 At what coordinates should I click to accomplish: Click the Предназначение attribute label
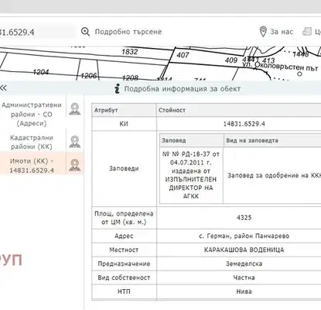coord(124,263)
